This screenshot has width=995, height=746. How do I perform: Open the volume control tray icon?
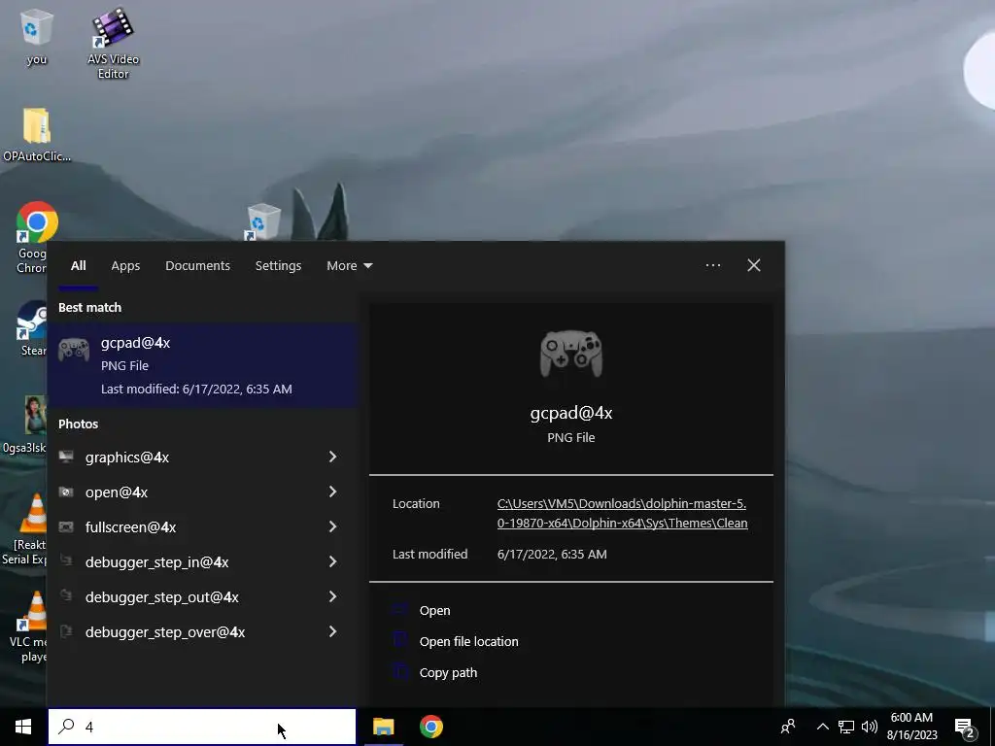pyautogui.click(x=870, y=727)
